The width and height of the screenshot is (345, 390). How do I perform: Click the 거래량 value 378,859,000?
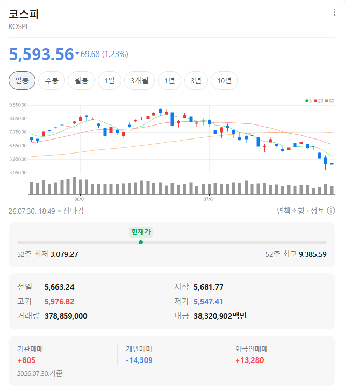[66, 316]
